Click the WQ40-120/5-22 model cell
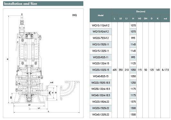The width and height of the screenshot is (171, 120). [101, 115]
